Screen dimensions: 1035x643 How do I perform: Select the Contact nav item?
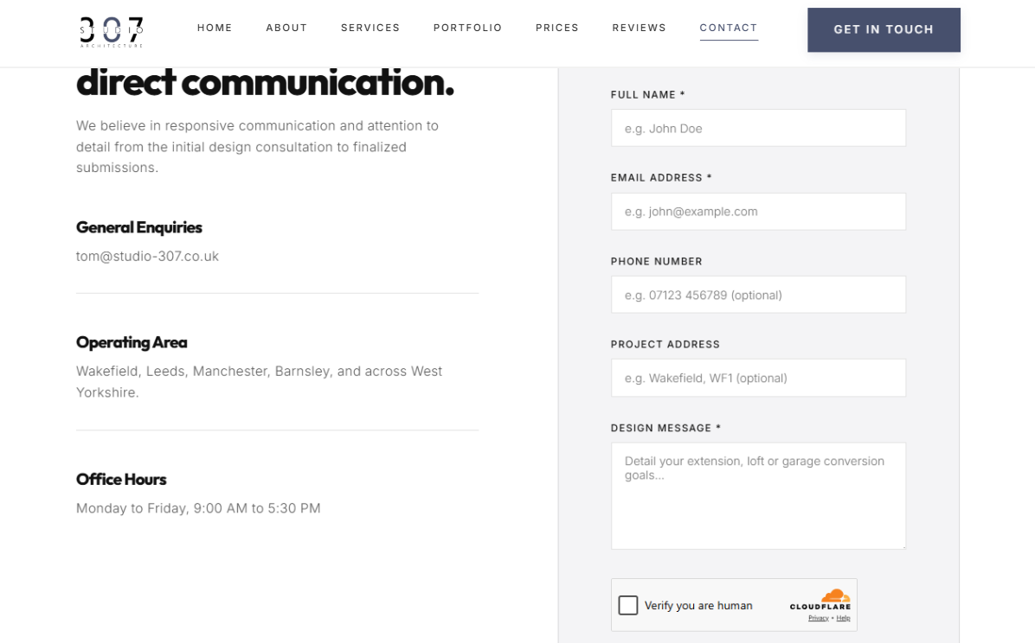(x=729, y=28)
